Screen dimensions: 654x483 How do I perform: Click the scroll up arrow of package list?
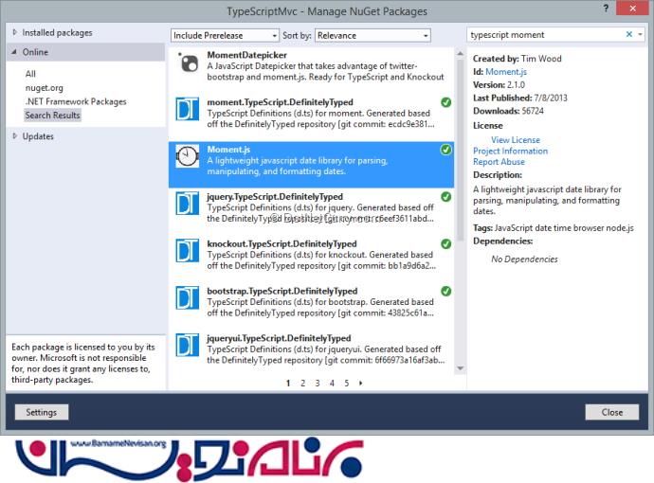pyautogui.click(x=460, y=54)
